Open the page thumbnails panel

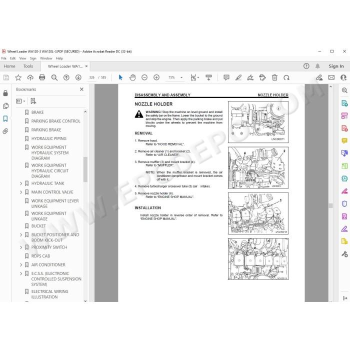tap(5, 106)
